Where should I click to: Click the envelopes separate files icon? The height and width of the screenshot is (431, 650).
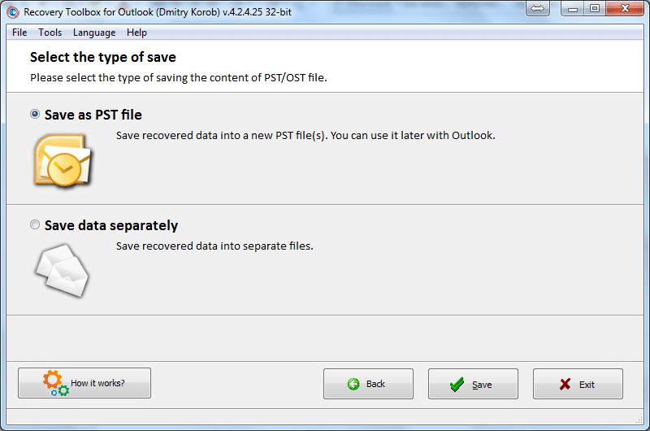pyautogui.click(x=62, y=269)
